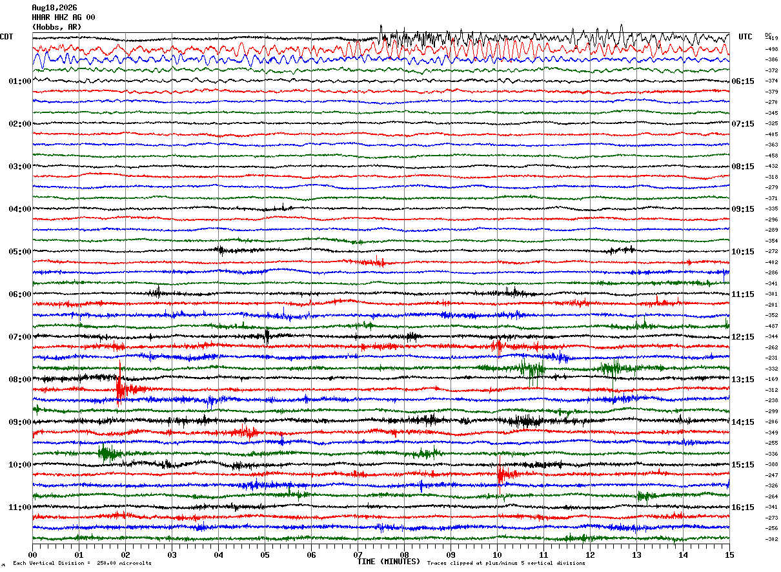This screenshot has width=781, height=572.
Task: Click the "03:00" CDT time label
Action: 20,167
